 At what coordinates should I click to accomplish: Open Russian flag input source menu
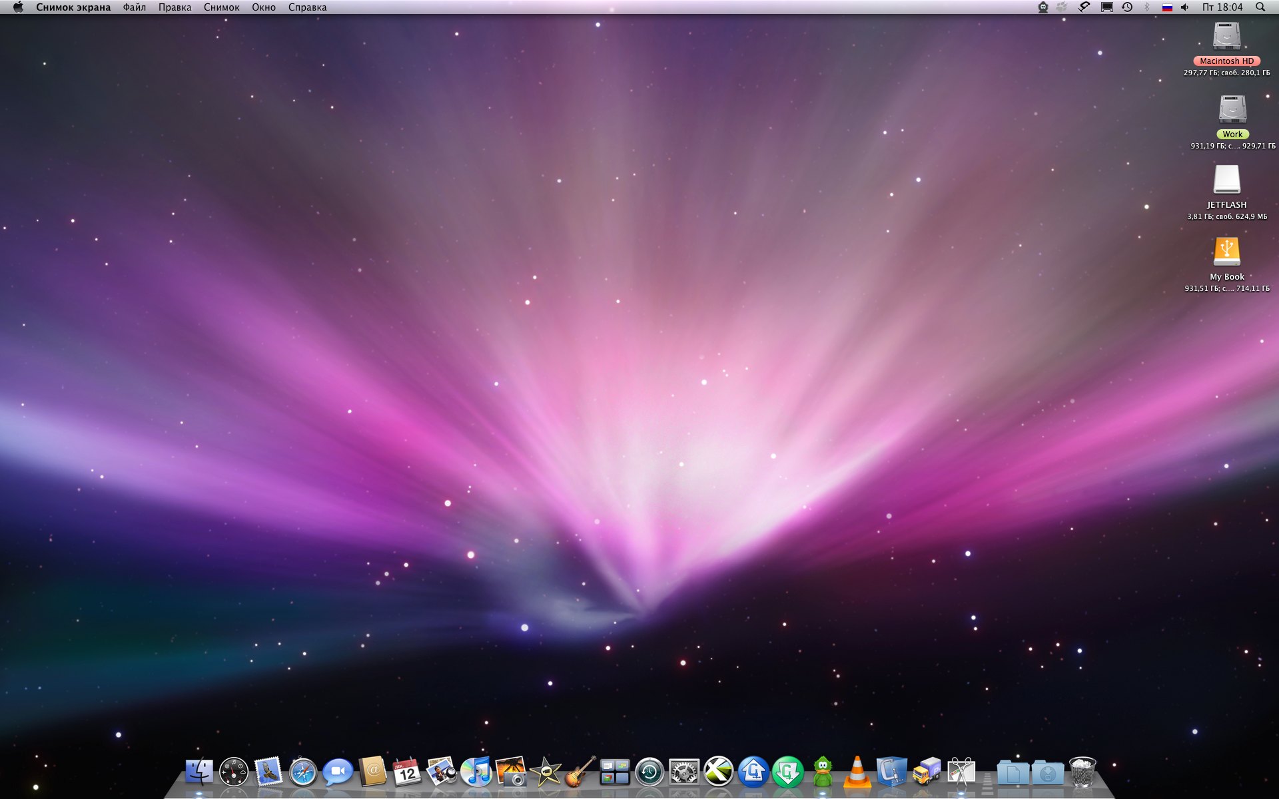pos(1167,7)
